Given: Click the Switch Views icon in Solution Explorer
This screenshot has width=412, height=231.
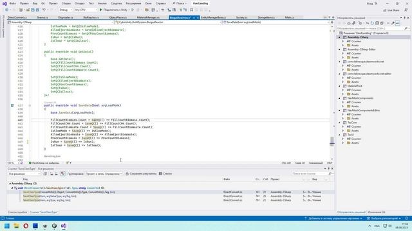Looking at the screenshot, I should coord(353,23).
